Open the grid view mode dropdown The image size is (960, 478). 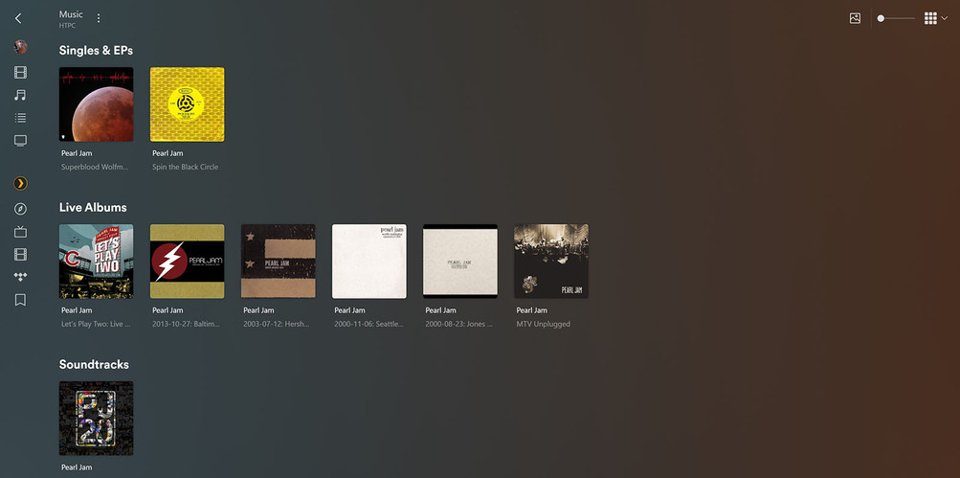[935, 18]
